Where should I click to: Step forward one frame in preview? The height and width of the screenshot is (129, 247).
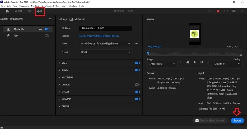[x=202, y=62]
